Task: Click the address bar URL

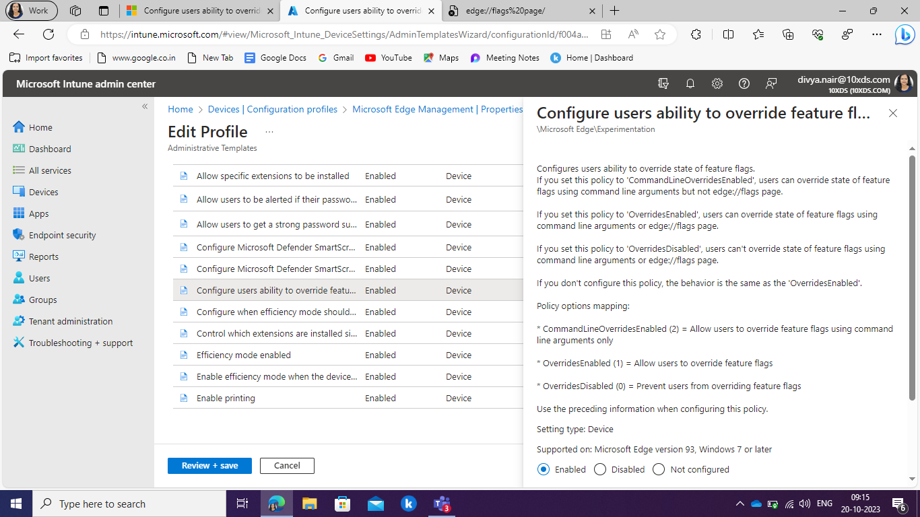Action: point(343,34)
